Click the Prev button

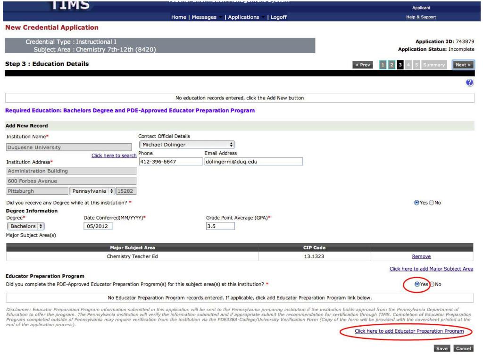[x=363, y=65]
